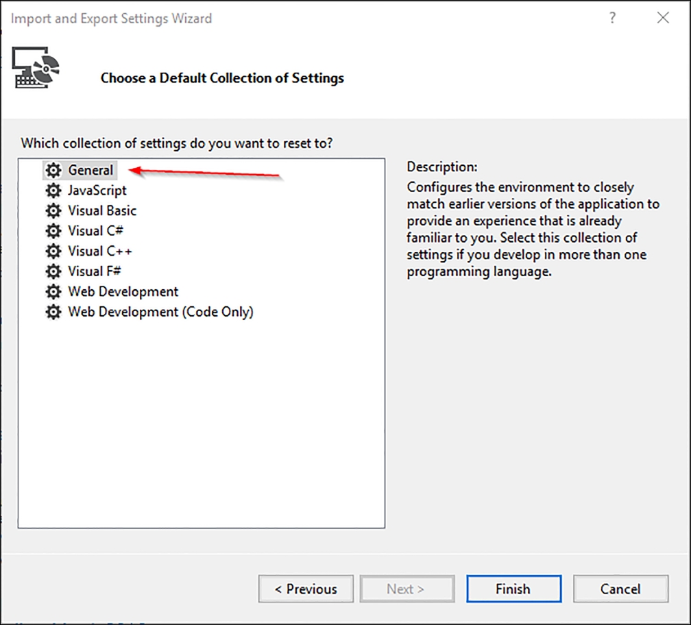Screen dimensions: 691x625
Task: Click Finish to apply the settings
Action: click(x=514, y=589)
